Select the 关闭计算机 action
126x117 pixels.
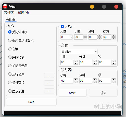(x=18, y=32)
